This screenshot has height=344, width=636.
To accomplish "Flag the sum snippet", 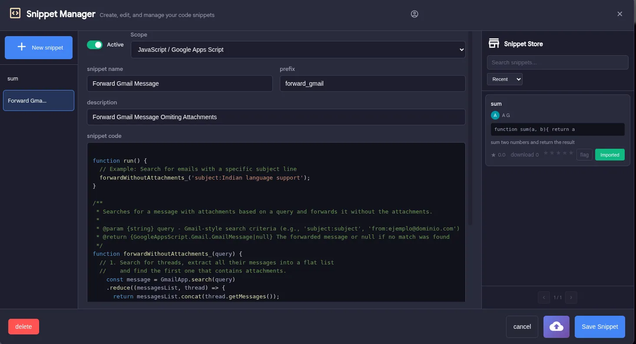I will pos(584,155).
